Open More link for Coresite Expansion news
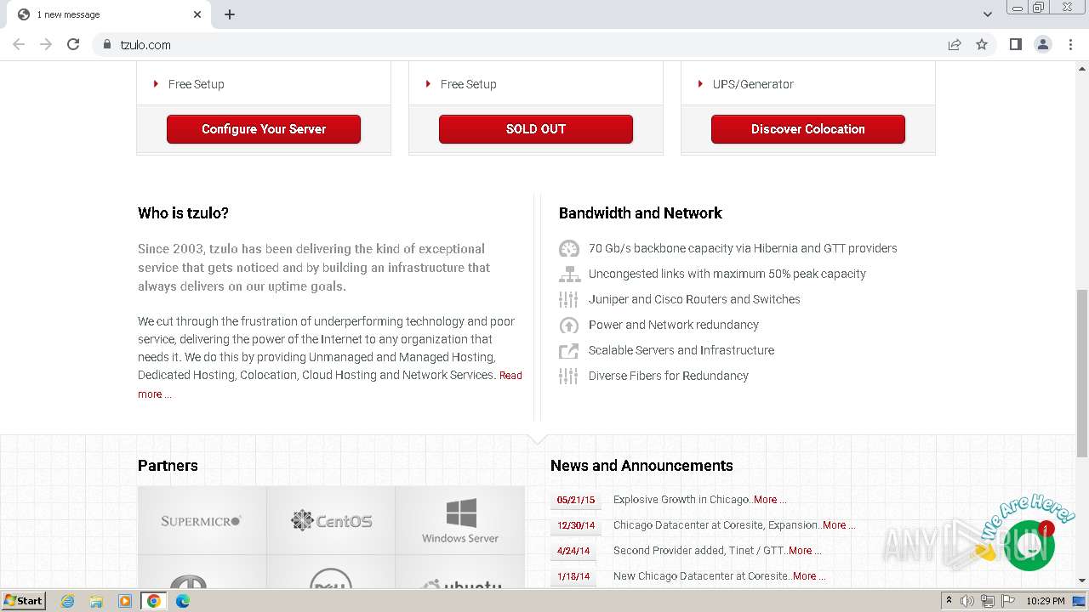1089x612 pixels. point(838,525)
